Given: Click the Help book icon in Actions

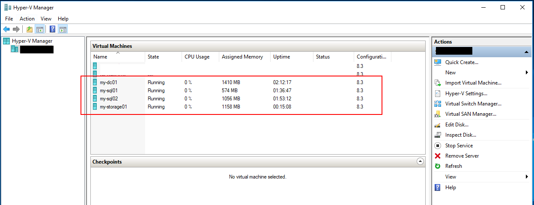Looking at the screenshot, I should pyautogui.click(x=438, y=187).
